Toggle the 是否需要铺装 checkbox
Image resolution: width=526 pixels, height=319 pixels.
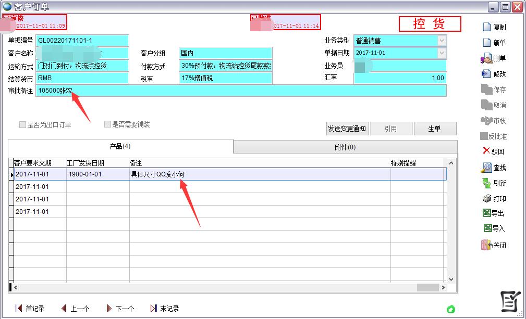[108, 125]
